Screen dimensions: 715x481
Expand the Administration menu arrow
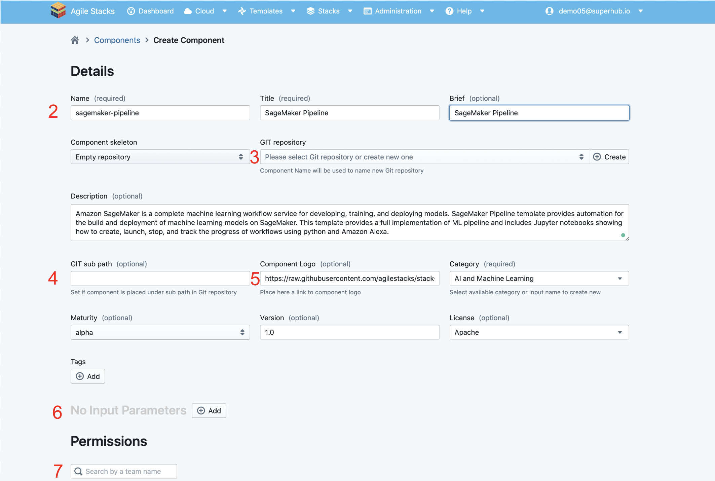pos(432,11)
